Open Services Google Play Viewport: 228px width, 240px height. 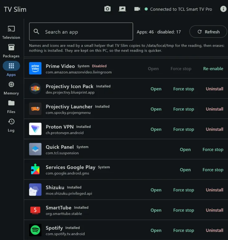click(185, 170)
